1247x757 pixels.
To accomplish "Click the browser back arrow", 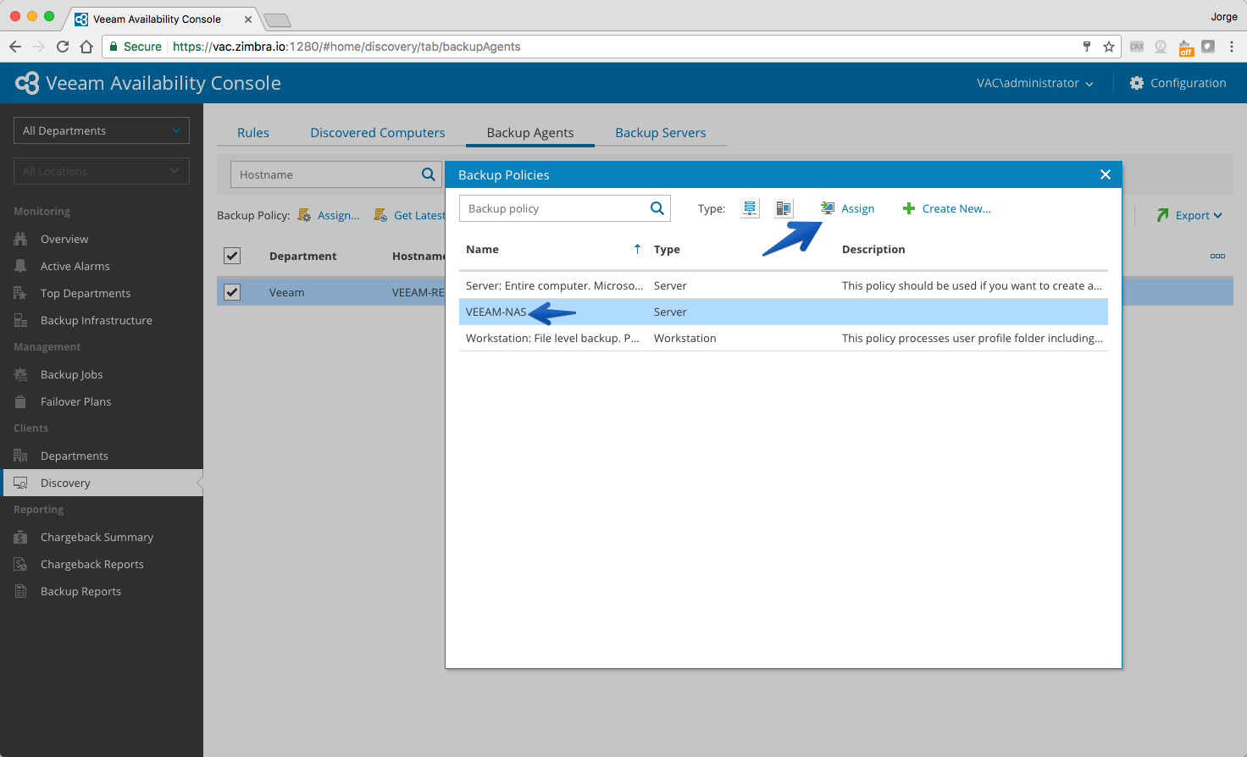I will click(15, 47).
